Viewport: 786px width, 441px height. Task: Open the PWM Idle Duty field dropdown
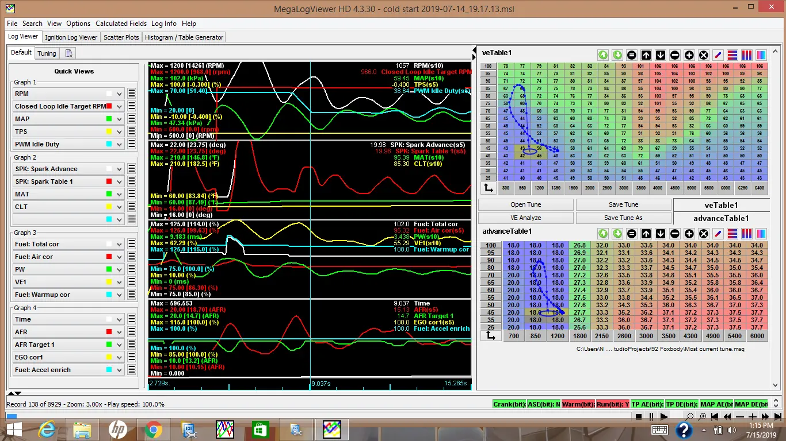[x=119, y=144]
